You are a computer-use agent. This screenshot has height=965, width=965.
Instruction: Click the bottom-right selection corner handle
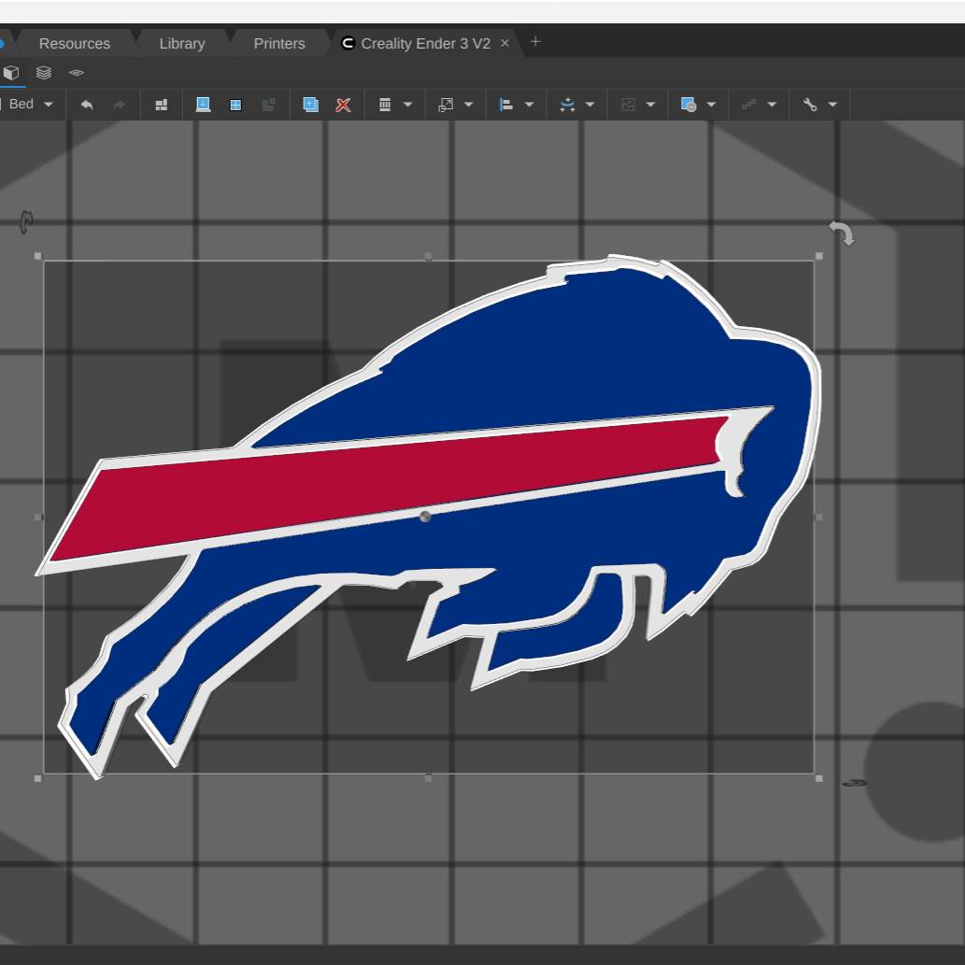(819, 777)
